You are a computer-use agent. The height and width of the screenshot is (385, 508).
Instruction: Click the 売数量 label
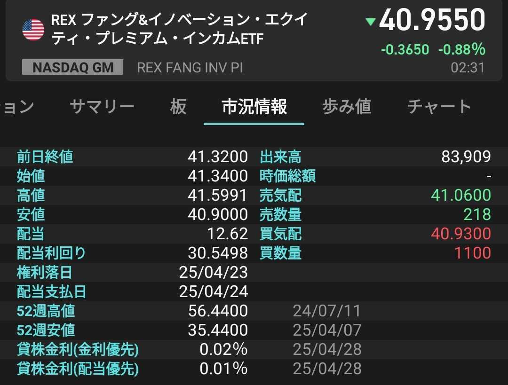pyautogui.click(x=280, y=214)
